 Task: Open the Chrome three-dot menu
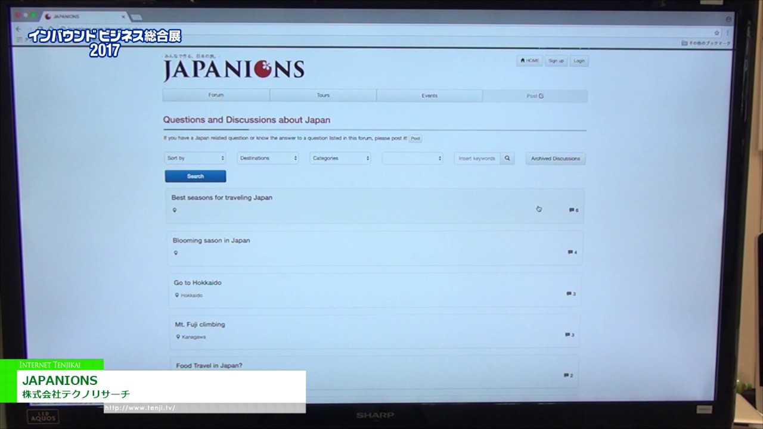(727, 33)
